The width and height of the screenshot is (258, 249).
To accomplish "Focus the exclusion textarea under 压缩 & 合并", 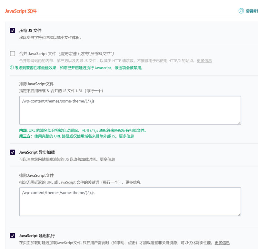I will tap(130, 110).
